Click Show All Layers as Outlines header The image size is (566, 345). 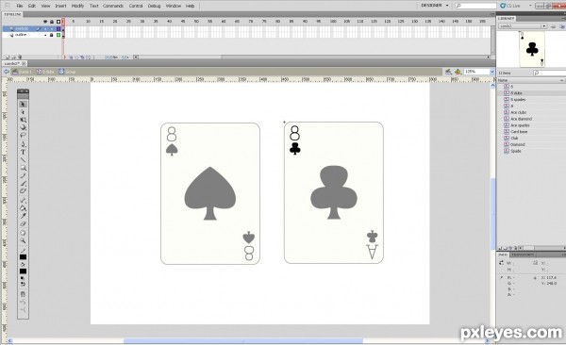click(x=58, y=22)
